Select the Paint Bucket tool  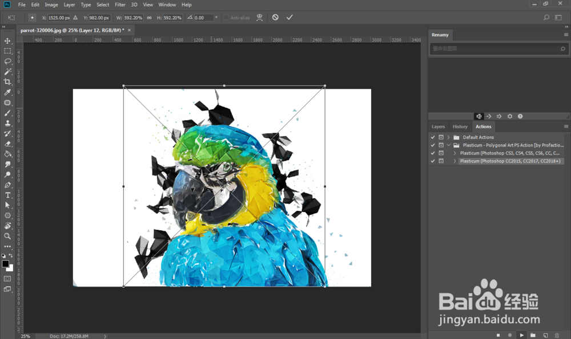click(7, 154)
